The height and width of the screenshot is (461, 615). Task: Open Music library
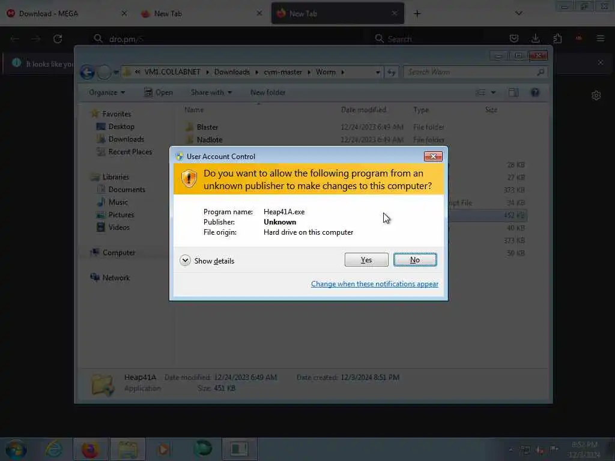click(118, 202)
